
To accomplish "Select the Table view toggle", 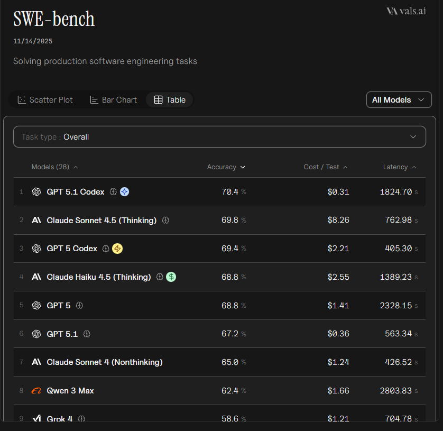I will click(x=170, y=100).
